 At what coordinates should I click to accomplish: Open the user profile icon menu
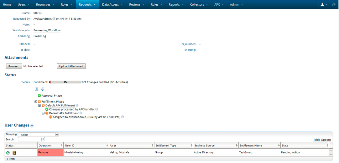pos(324,4)
